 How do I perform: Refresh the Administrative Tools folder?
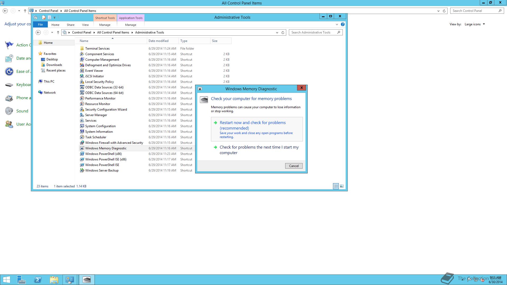283,33
